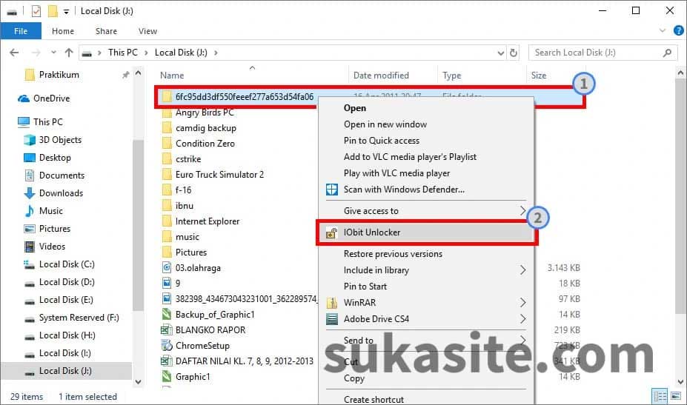Click the IObit Unlocker context menu entry
The image size is (687, 405).
click(x=371, y=232)
